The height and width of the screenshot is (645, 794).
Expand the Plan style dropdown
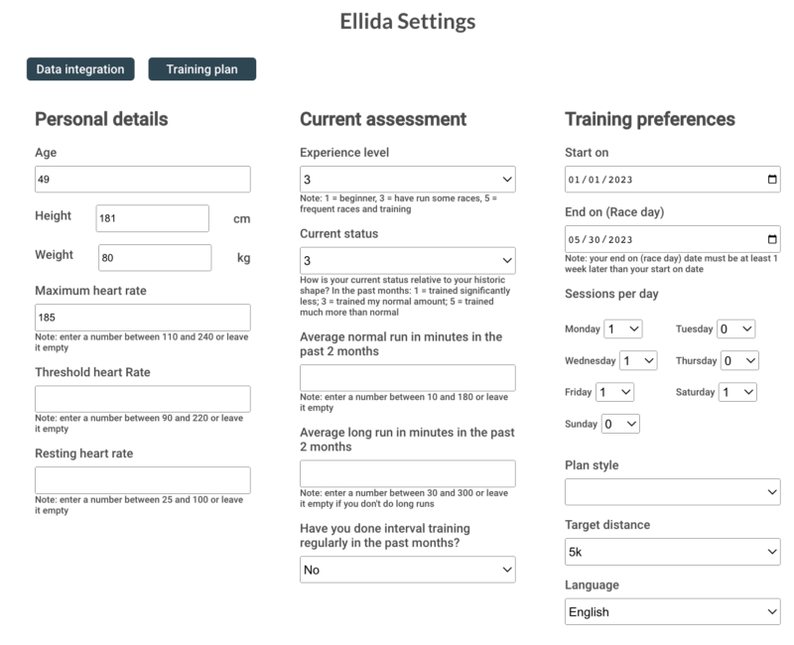click(672, 492)
